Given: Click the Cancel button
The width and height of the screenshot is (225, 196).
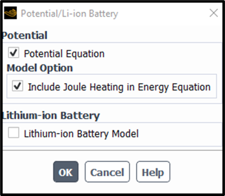Looking at the screenshot, I should (x=107, y=172).
